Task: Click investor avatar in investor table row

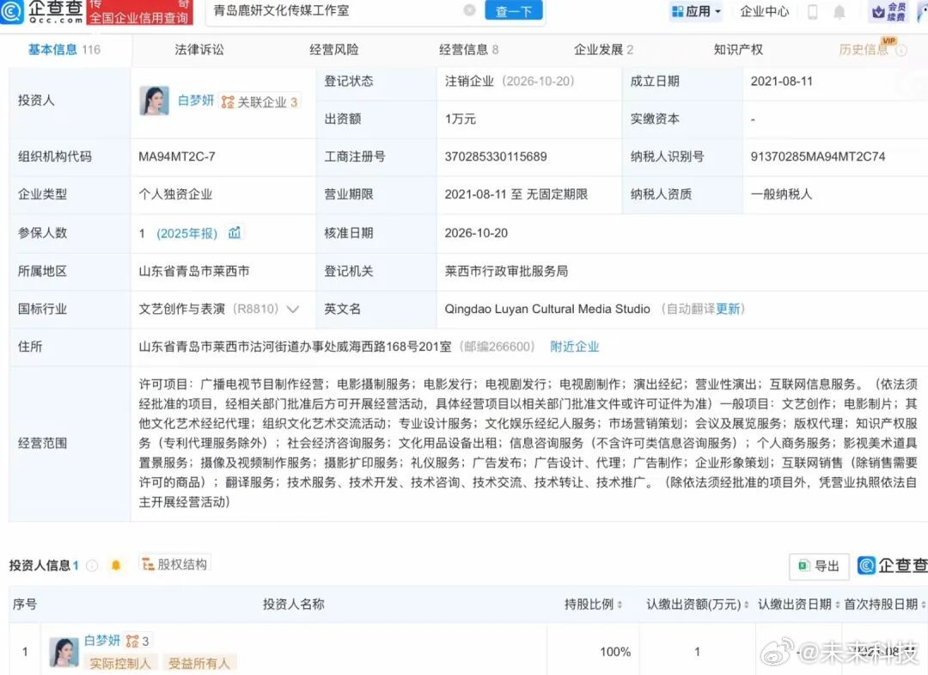Action: tap(64, 652)
